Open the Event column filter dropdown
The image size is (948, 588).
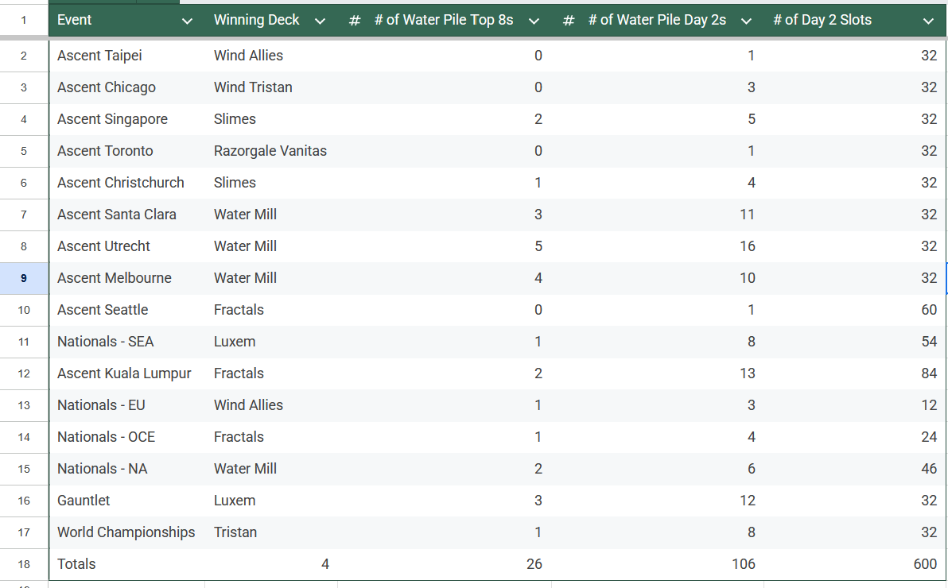188,21
